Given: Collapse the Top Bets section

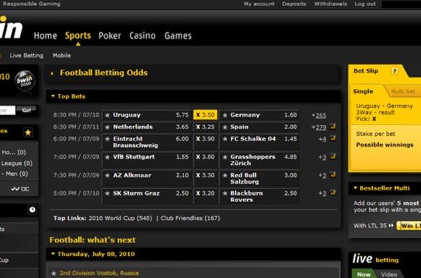Looking at the screenshot, I should 53,96.
